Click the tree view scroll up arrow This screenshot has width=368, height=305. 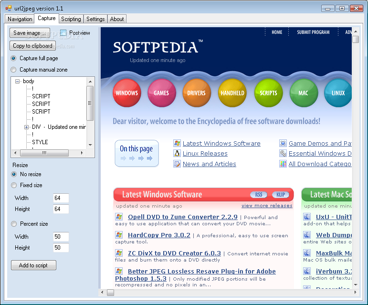click(90, 82)
